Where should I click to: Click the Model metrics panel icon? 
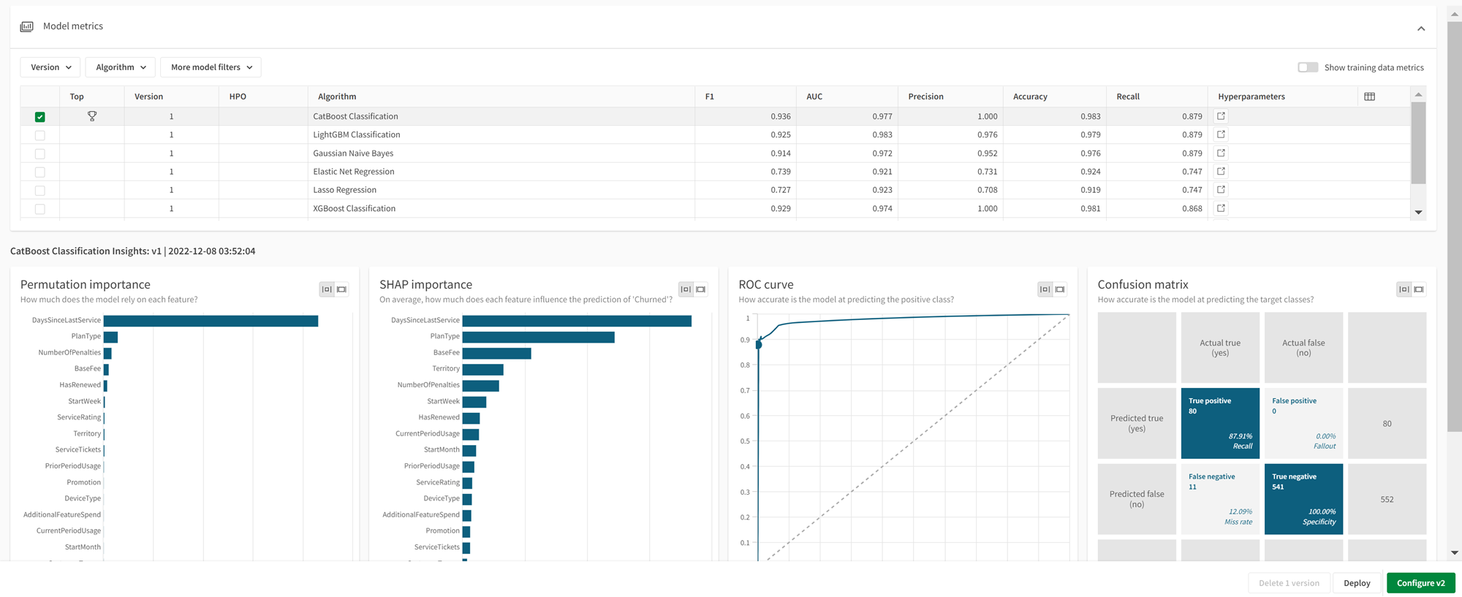point(27,26)
